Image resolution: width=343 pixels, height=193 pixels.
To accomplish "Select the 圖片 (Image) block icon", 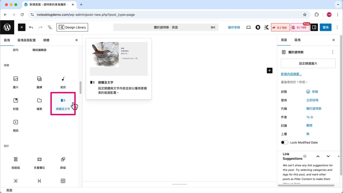I will 16,82.
